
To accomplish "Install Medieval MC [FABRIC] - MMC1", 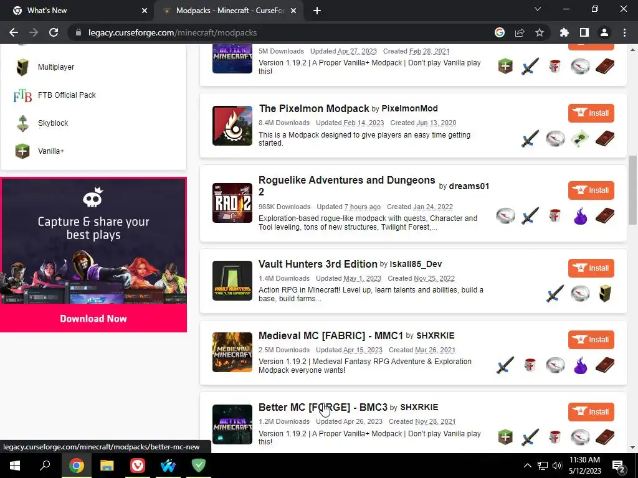I will tap(591, 339).
